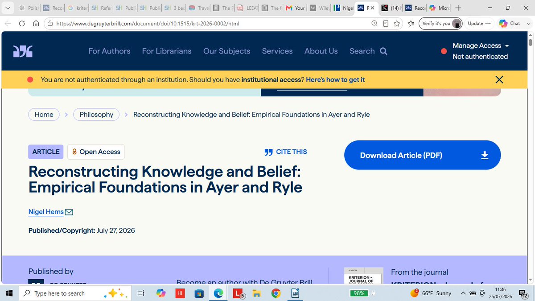Click the email envelope next to Nigel Hems

[x=69, y=212]
